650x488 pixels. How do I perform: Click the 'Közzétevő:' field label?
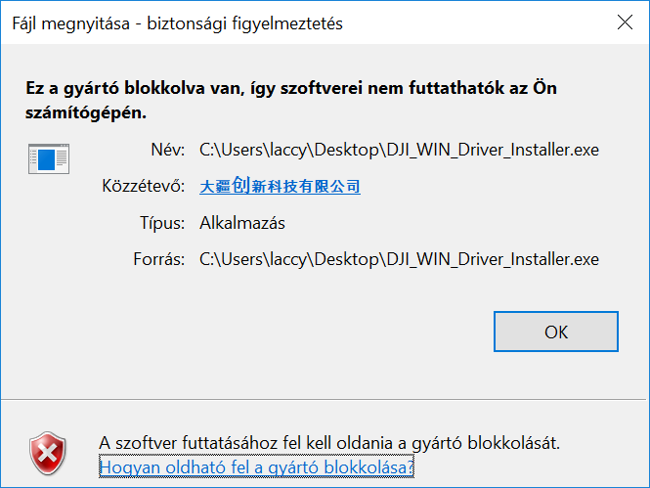[x=143, y=186]
